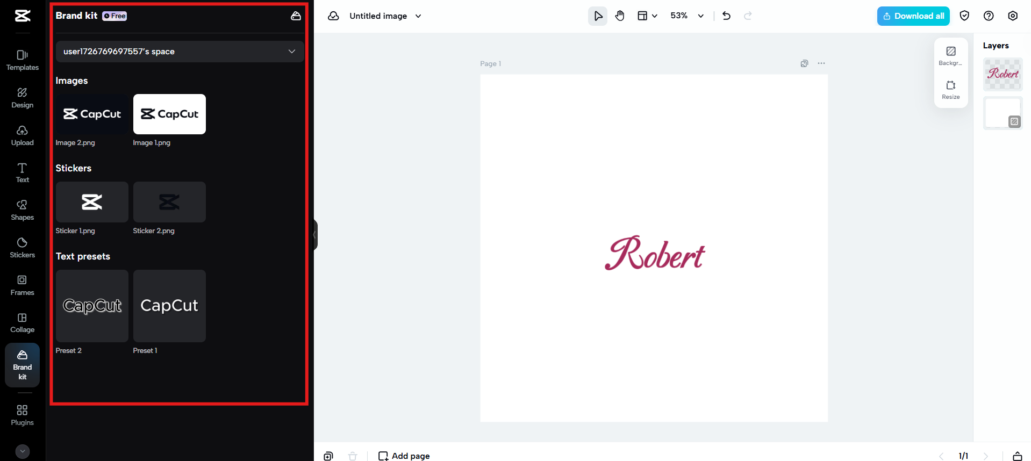
Task: Click the undo arrow icon
Action: pyautogui.click(x=726, y=16)
